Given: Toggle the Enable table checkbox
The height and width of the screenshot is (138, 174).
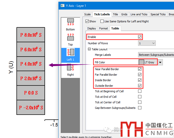Looking at the screenshot, I should pyautogui.click(x=140, y=37).
